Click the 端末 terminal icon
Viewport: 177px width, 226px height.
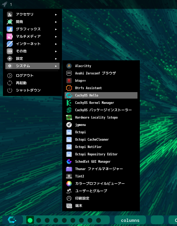point(69,206)
